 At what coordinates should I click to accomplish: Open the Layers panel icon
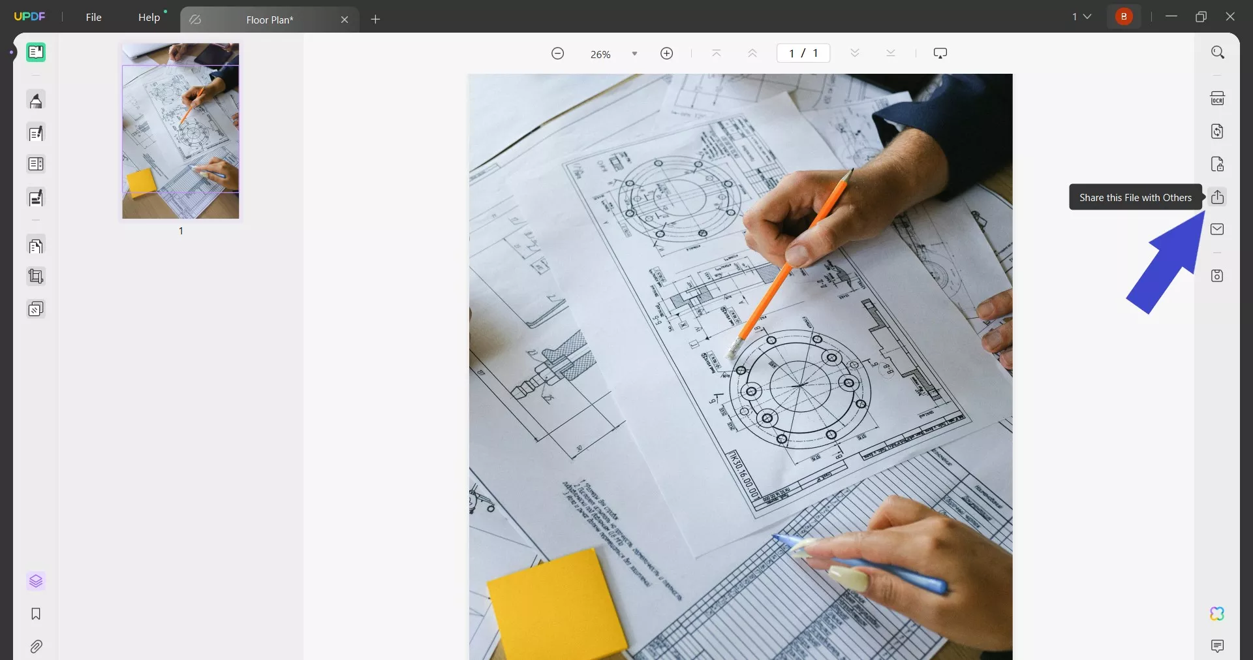coord(36,581)
